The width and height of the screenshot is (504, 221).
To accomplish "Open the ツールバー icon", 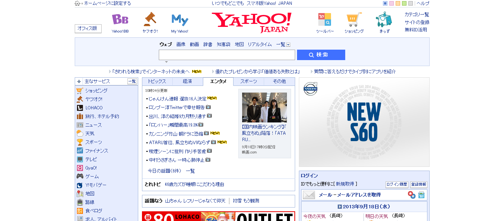I will pyautogui.click(x=325, y=19).
